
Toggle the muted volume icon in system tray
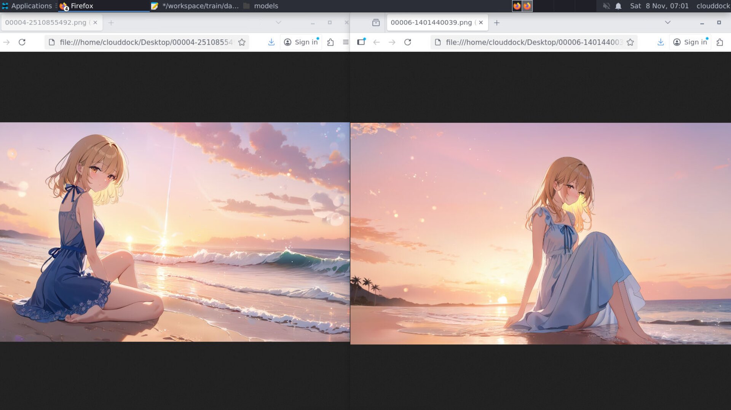click(x=606, y=6)
